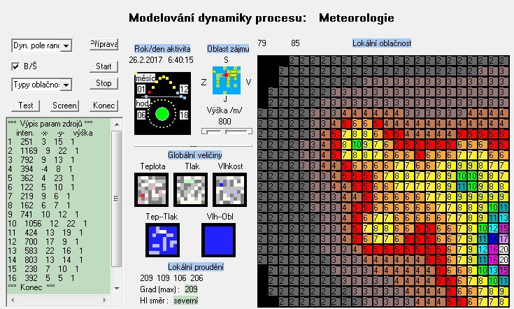This screenshot has height=309, width=514.
Task: Toggle the B/Š checkbox
Action: pyautogui.click(x=16, y=66)
